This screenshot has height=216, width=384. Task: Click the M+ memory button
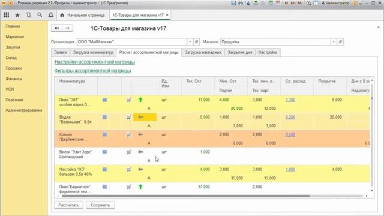[293, 3]
